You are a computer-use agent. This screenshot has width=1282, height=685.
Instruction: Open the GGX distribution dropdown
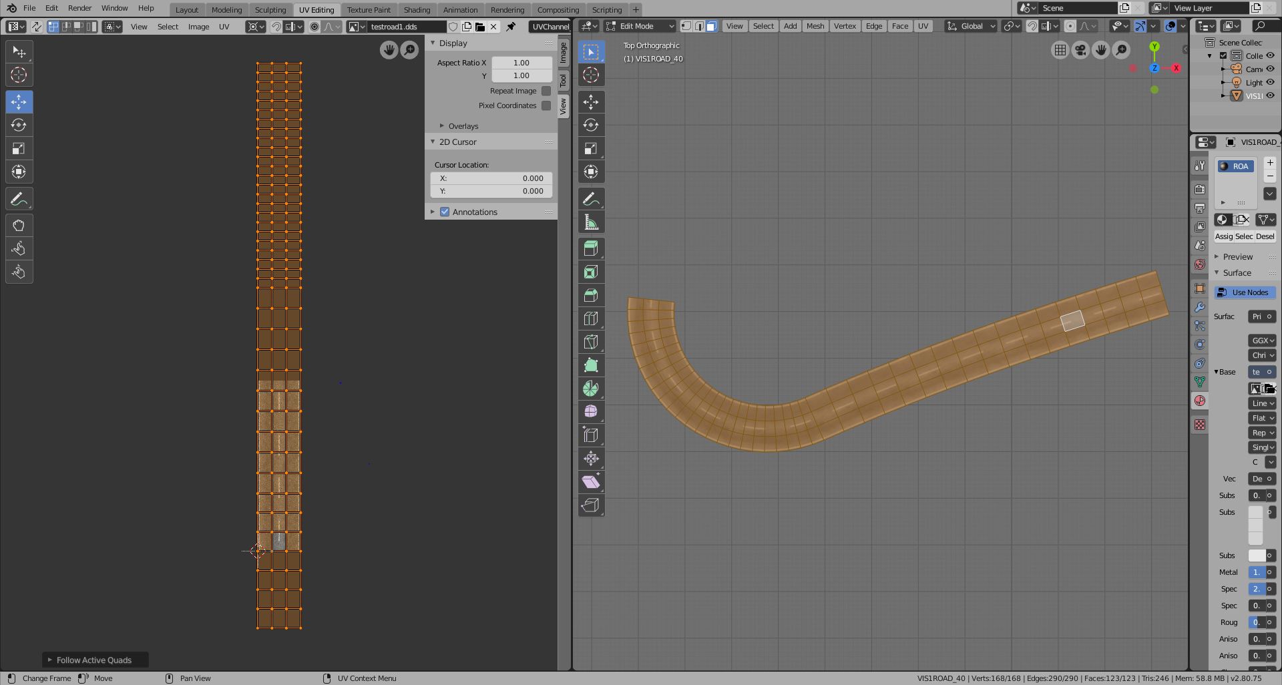pyautogui.click(x=1263, y=340)
